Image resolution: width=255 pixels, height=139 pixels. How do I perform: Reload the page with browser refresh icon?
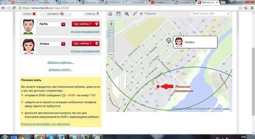pyautogui.click(x=14, y=8)
